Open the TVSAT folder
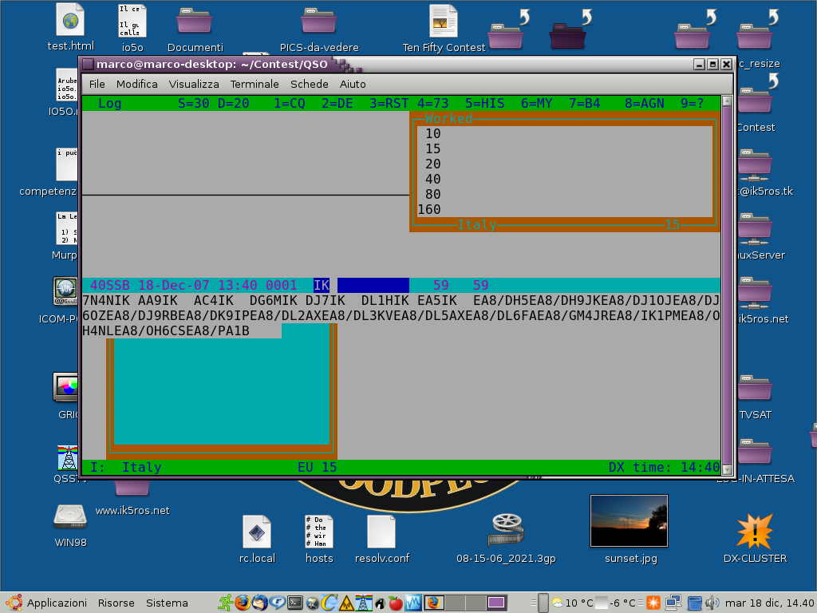The image size is (817, 613). point(755,390)
